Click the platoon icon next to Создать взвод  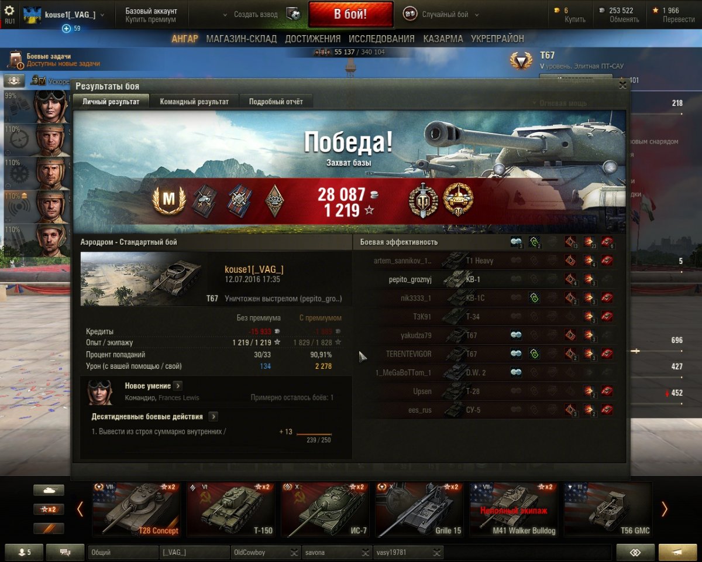tap(294, 15)
